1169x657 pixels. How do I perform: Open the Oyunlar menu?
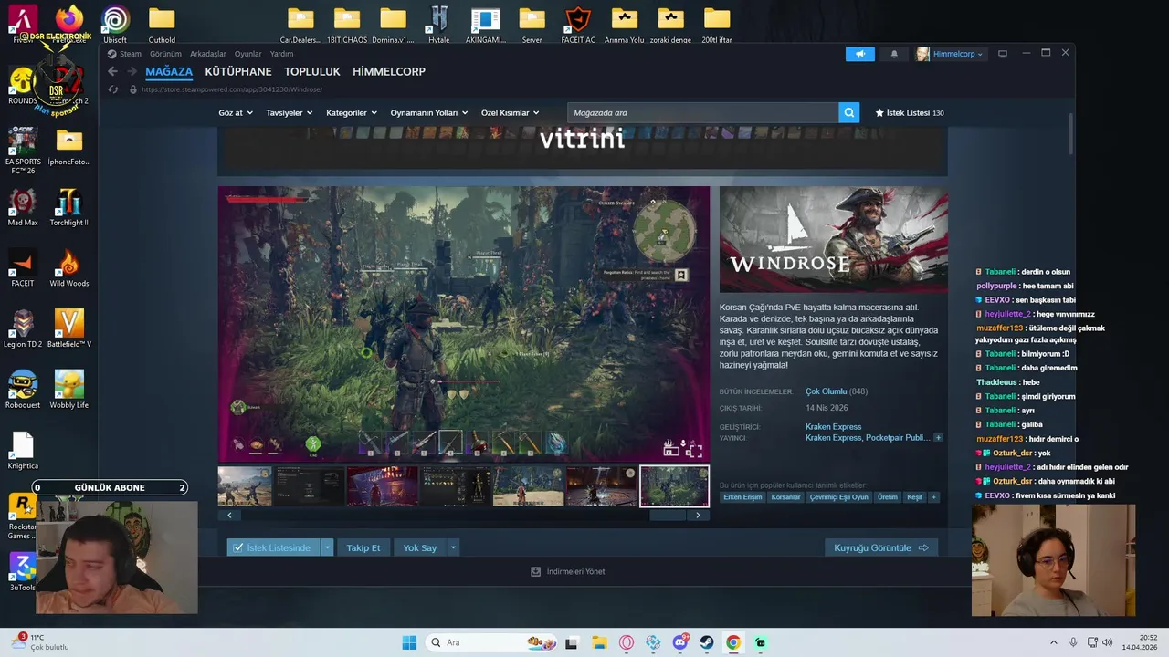point(247,54)
